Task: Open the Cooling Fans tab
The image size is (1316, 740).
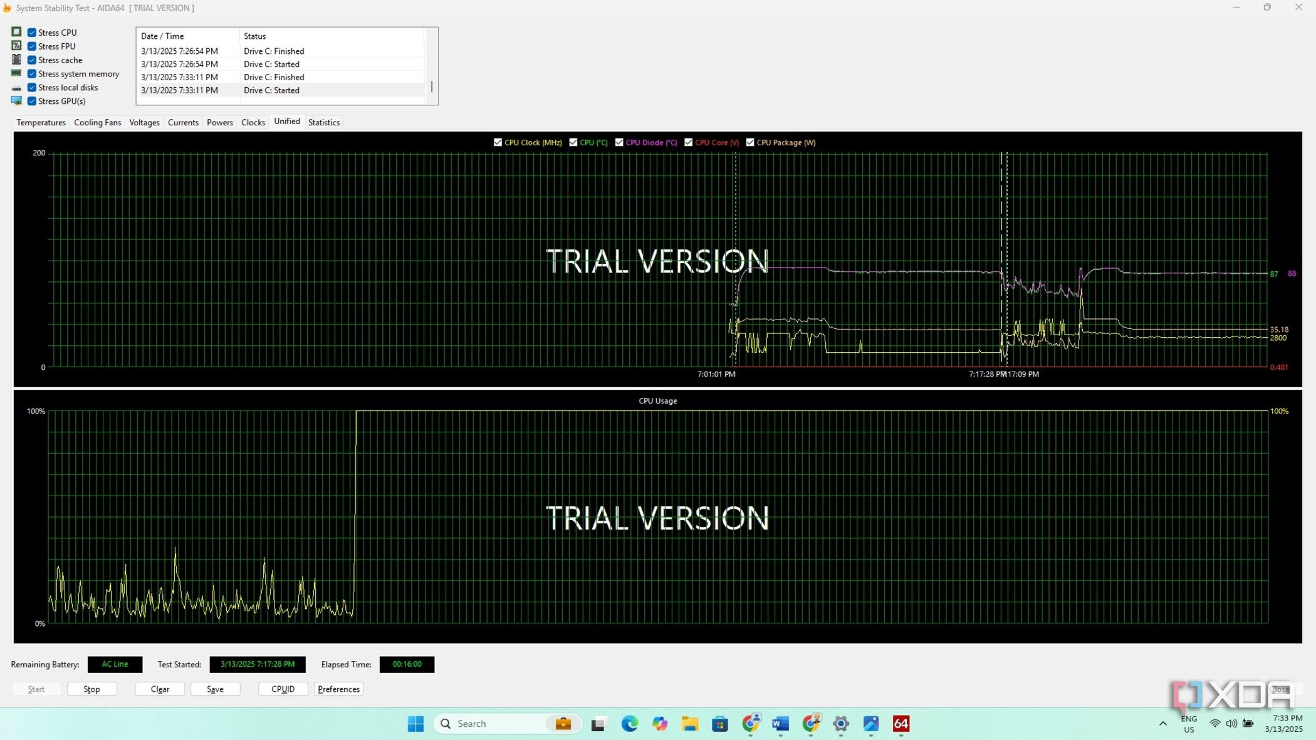Action: pyautogui.click(x=97, y=123)
